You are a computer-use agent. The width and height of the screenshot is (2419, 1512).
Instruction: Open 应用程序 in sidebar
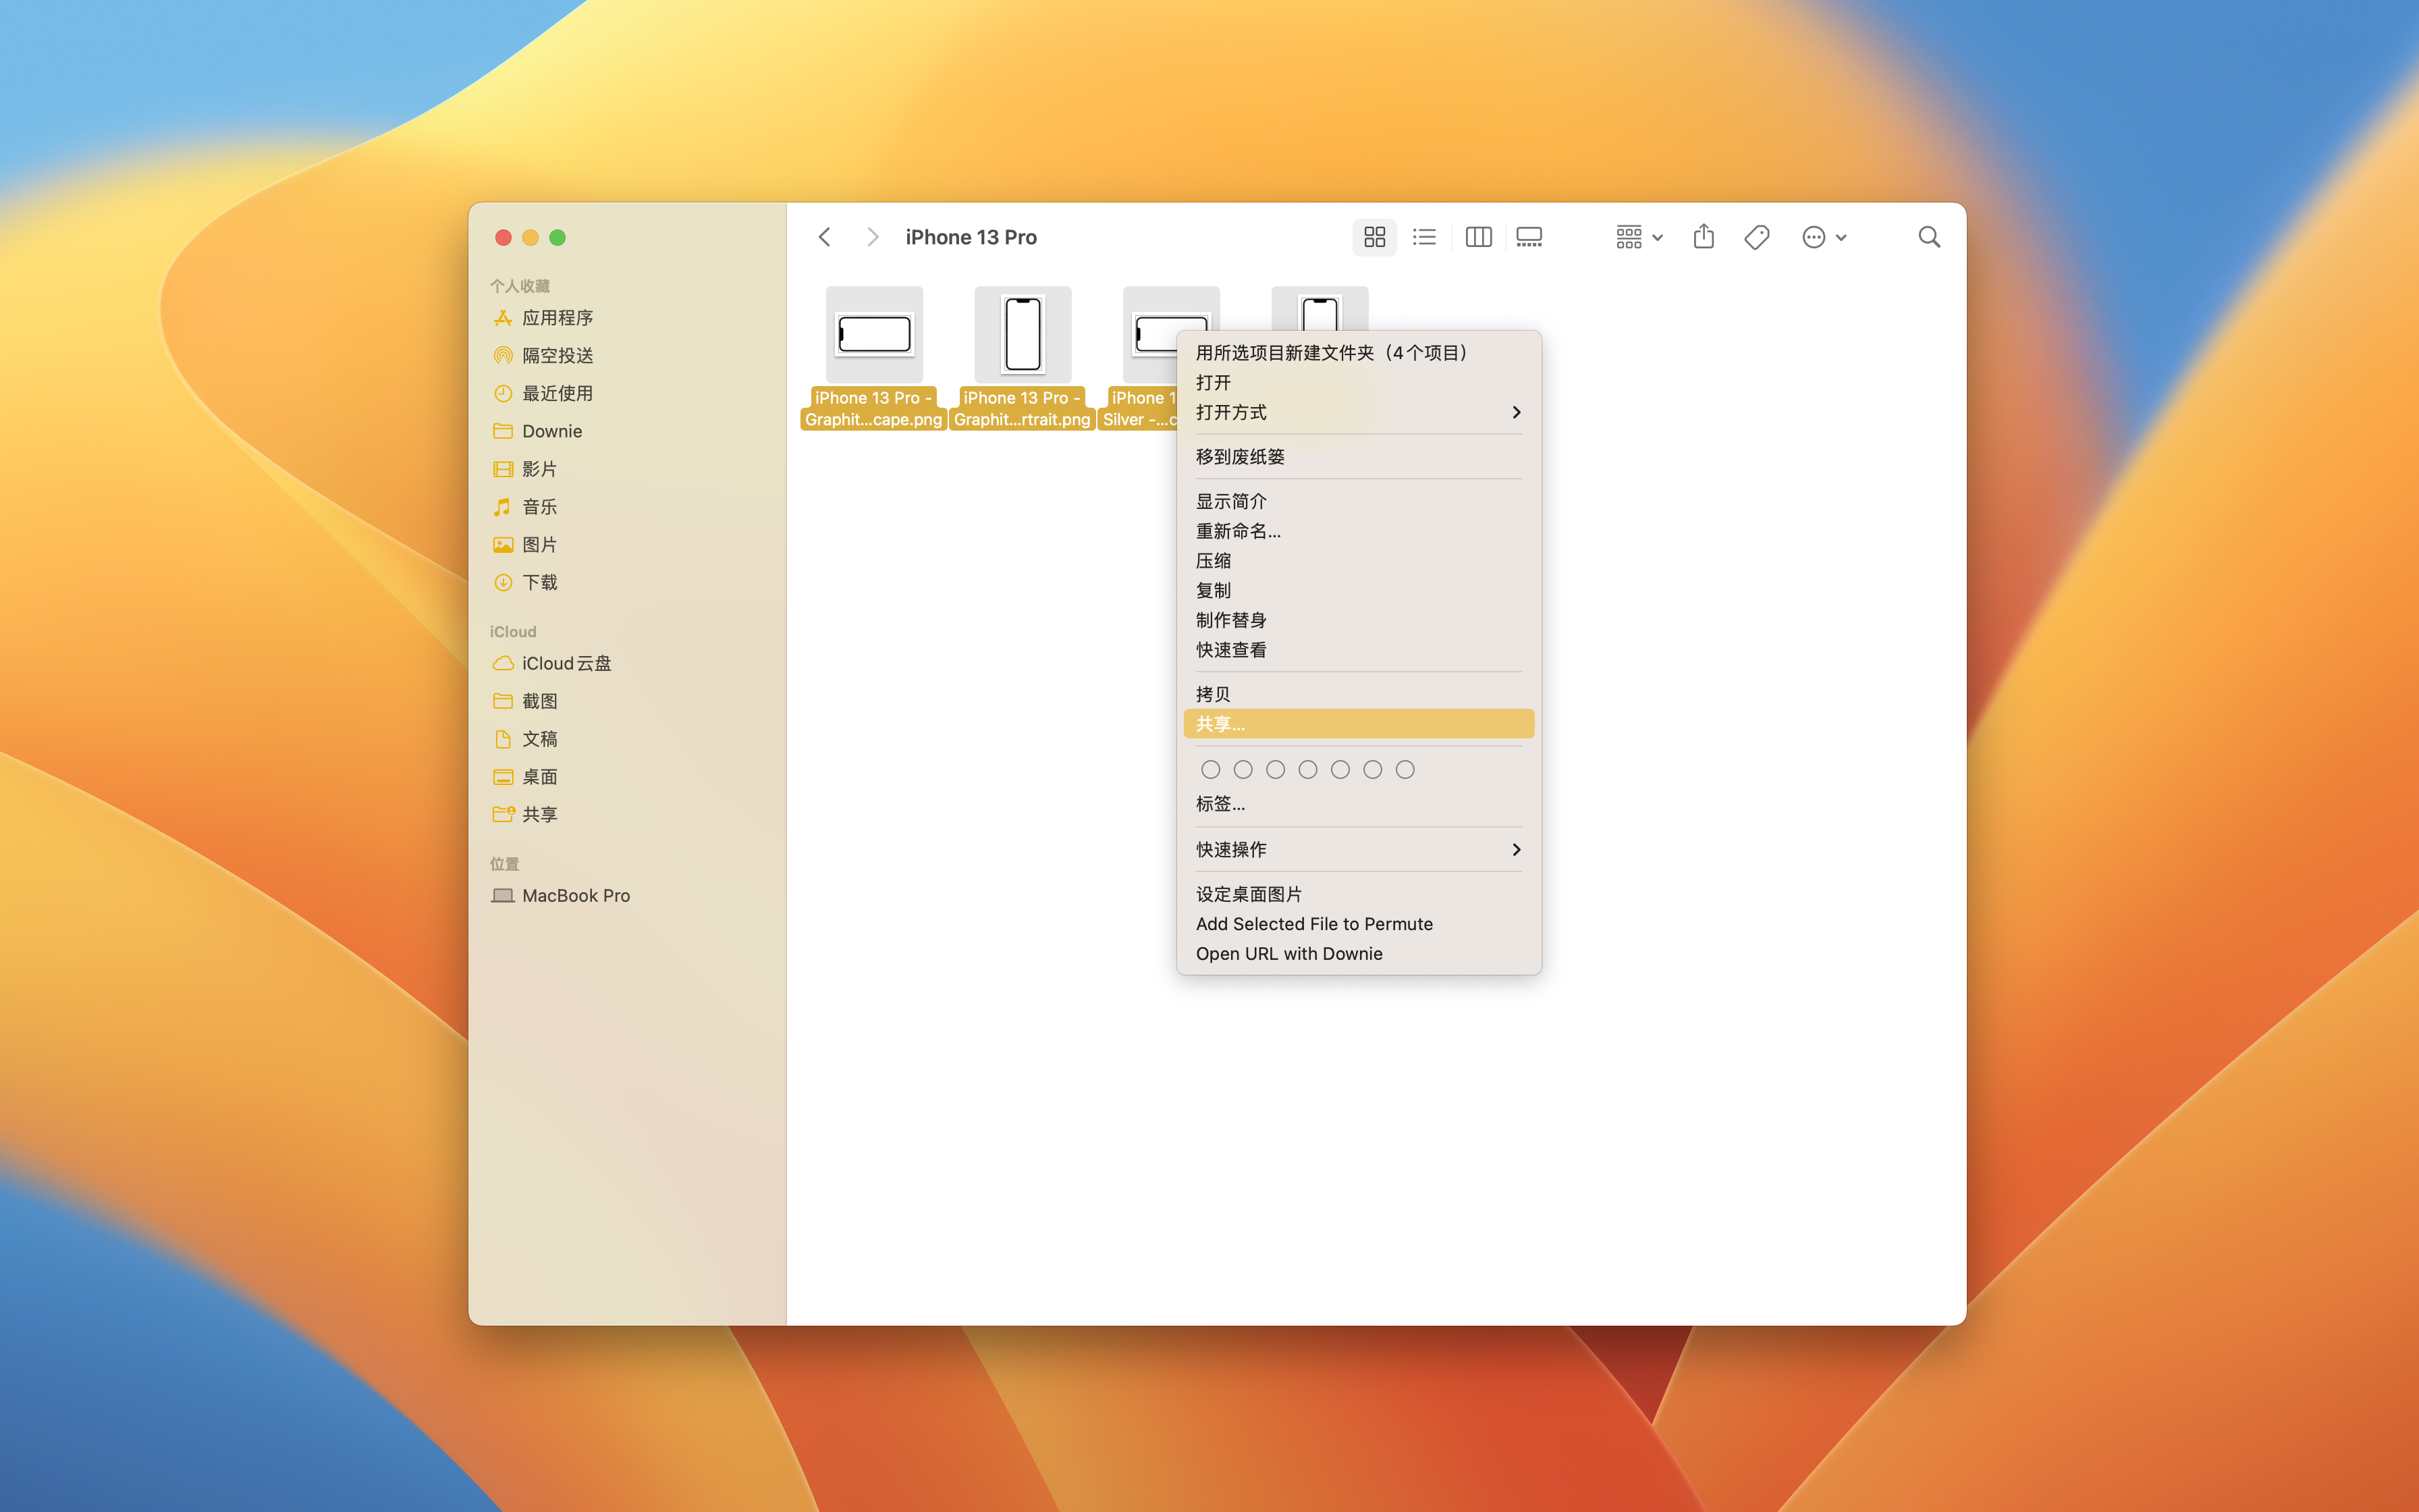[x=628, y=318]
